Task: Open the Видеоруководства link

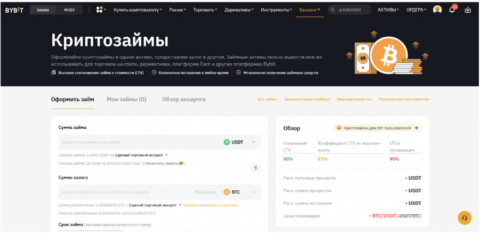Action: (x=354, y=99)
